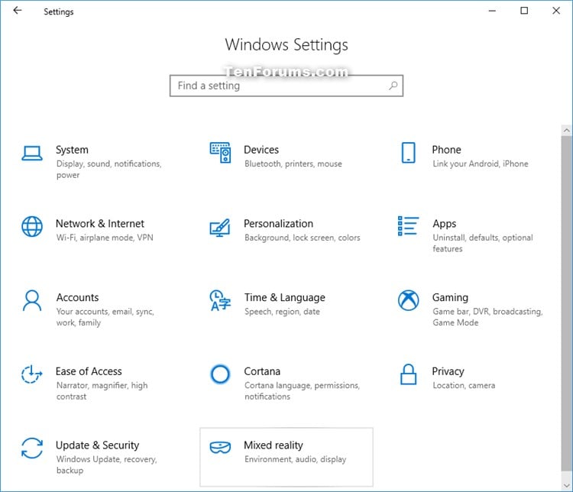
Task: Open the Accounts title
Action: (77, 297)
